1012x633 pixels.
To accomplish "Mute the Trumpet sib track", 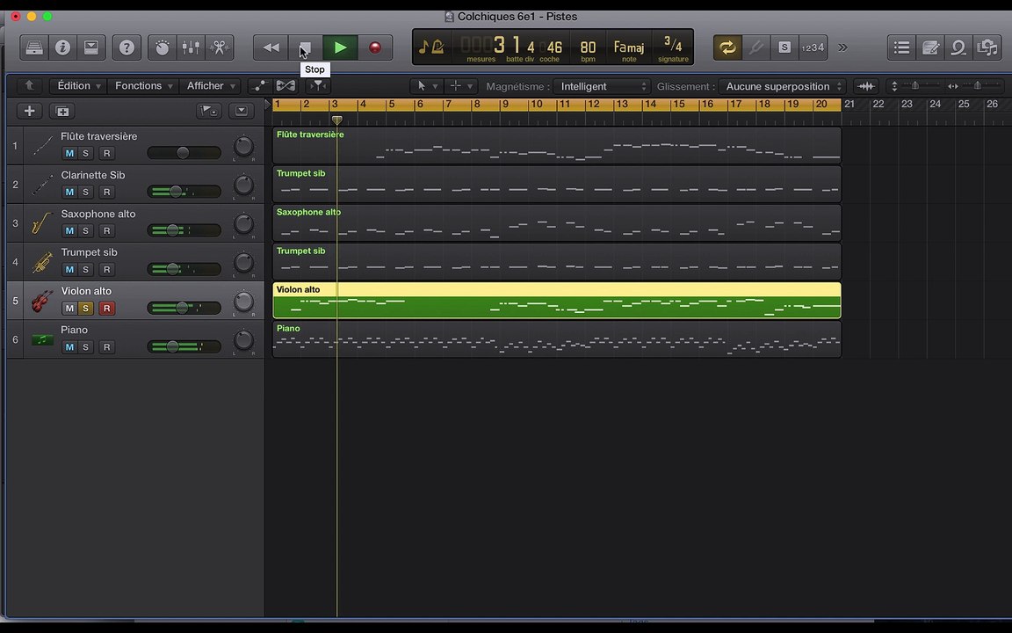I will (x=69, y=269).
